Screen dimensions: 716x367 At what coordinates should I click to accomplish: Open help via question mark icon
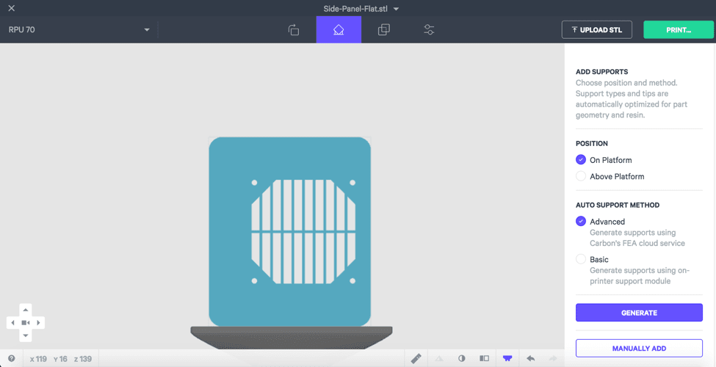12,359
